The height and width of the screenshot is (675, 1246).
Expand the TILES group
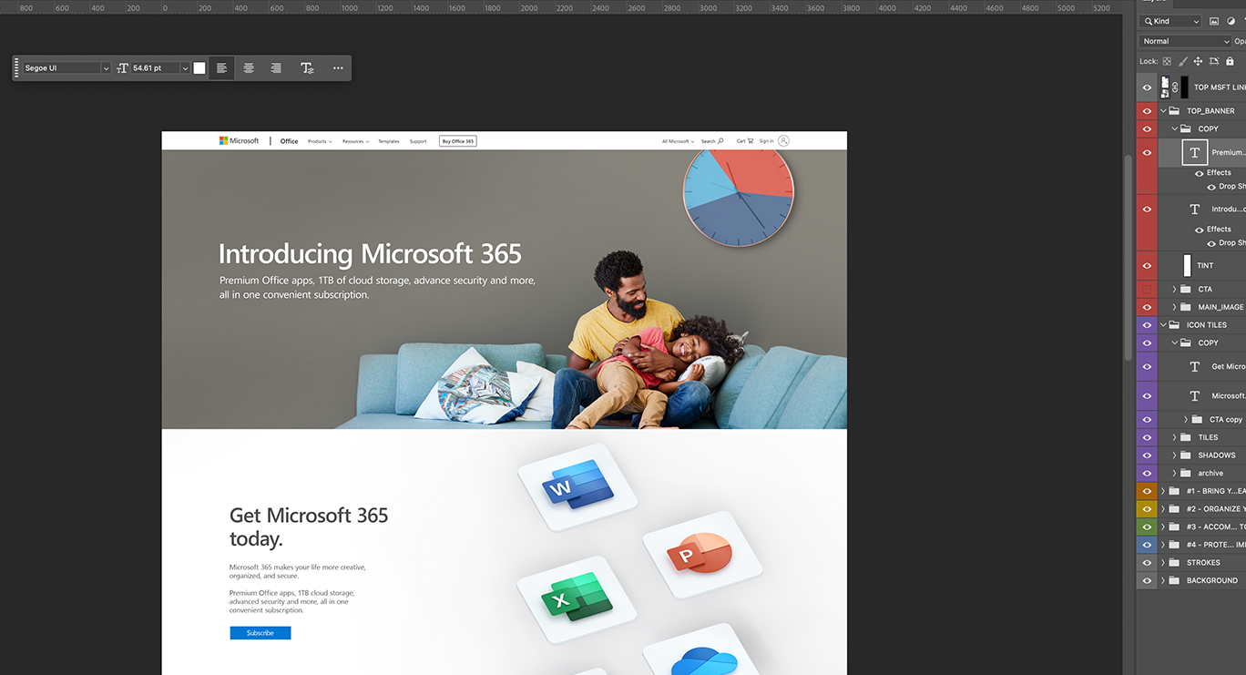[x=1174, y=437]
